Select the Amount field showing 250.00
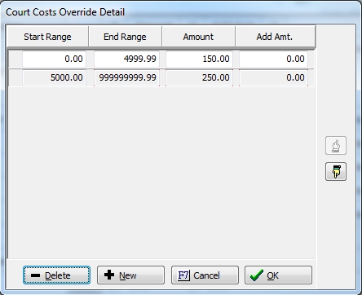 199,77
